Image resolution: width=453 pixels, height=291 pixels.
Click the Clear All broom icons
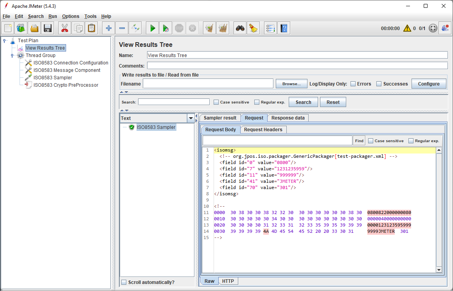pyautogui.click(x=223, y=28)
